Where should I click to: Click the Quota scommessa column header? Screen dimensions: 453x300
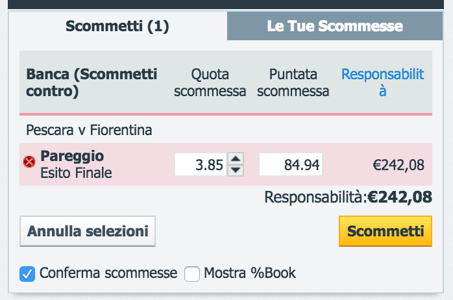pos(210,82)
